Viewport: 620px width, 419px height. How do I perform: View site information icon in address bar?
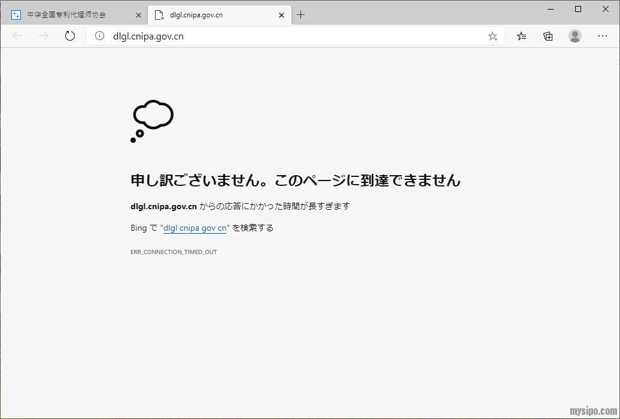[x=99, y=36]
